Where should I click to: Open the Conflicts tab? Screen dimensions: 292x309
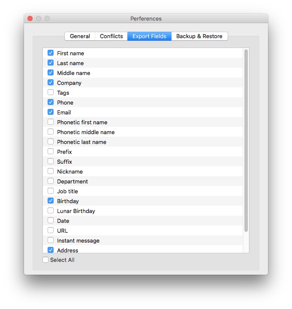click(x=111, y=36)
